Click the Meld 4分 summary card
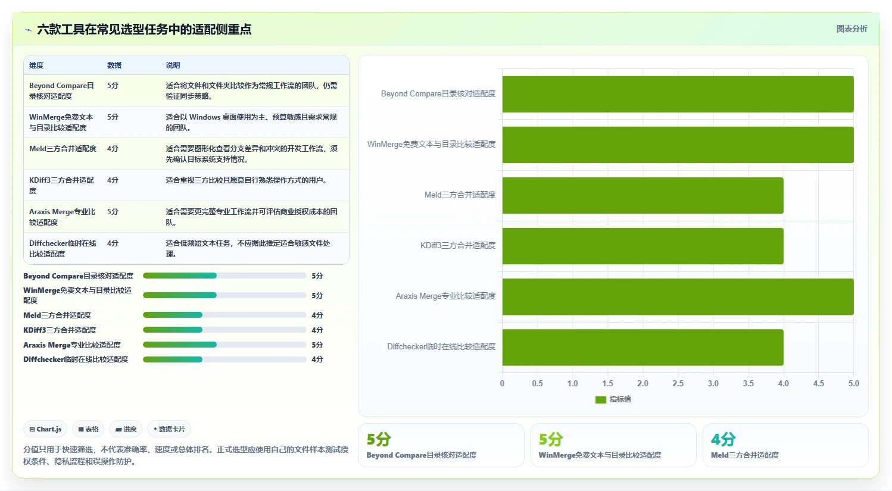 click(785, 445)
